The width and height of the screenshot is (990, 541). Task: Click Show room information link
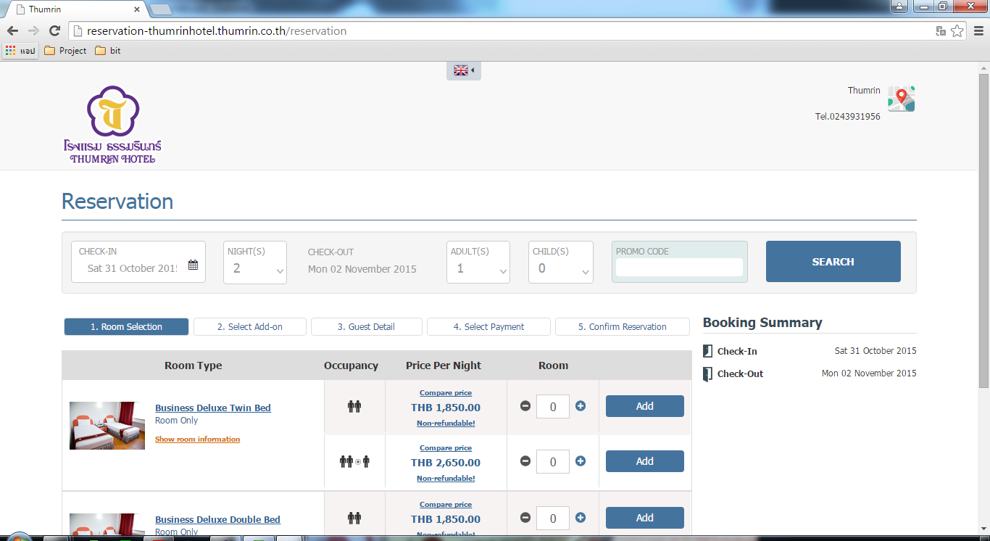(197, 439)
